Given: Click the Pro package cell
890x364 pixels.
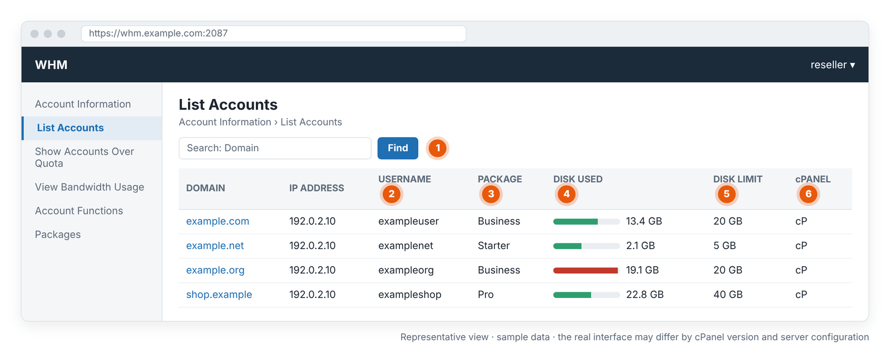Looking at the screenshot, I should [x=486, y=295].
